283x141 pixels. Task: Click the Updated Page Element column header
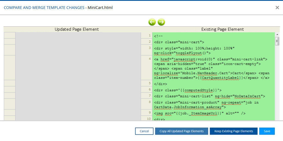click(77, 29)
